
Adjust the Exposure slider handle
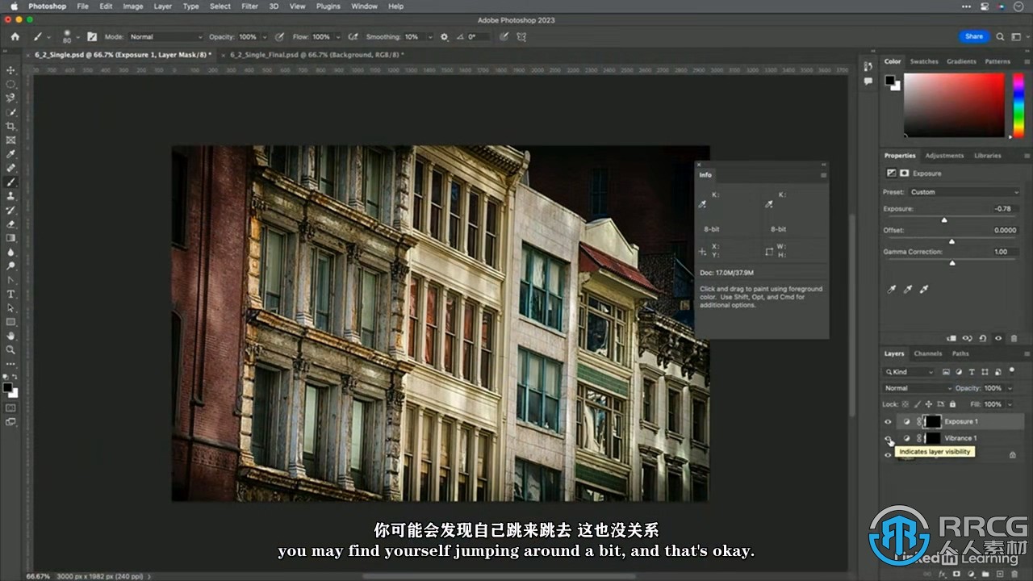(944, 219)
